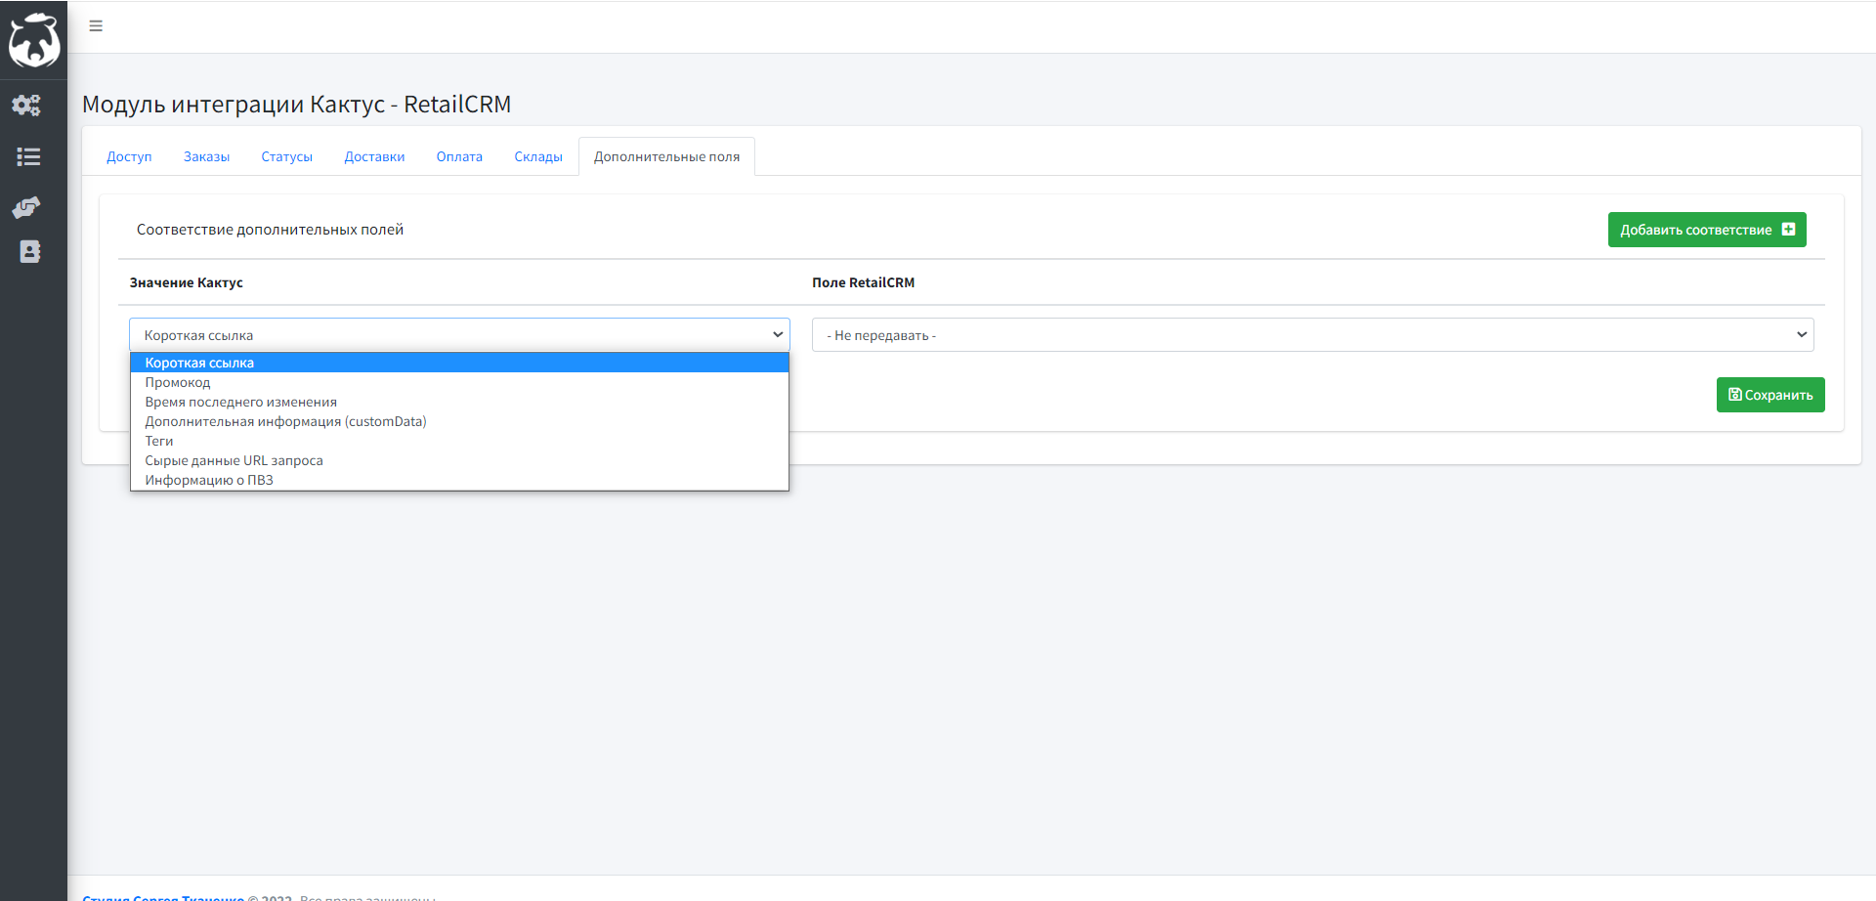Open the settings gears sidebar icon
The width and height of the screenshot is (1876, 901).
click(x=26, y=105)
